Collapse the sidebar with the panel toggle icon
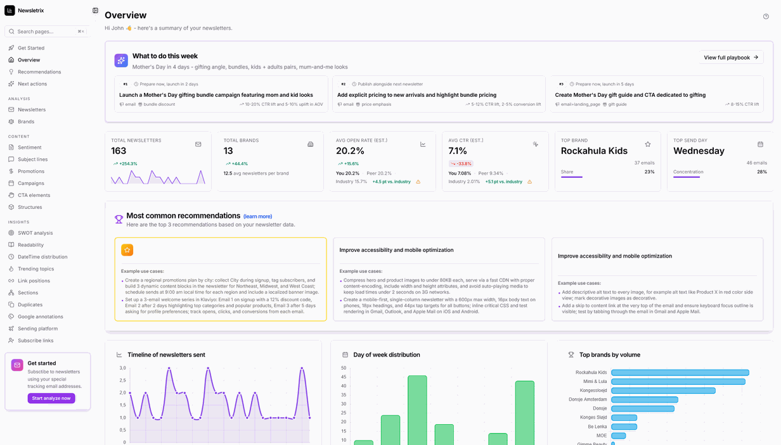The width and height of the screenshot is (781, 445). click(x=95, y=11)
